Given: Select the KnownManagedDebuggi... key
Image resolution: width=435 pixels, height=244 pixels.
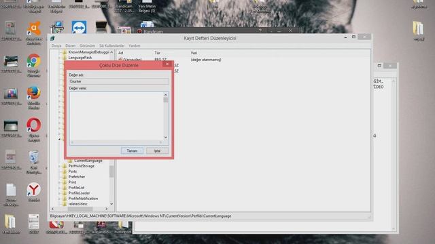Looking at the screenshot, I should [89, 52].
